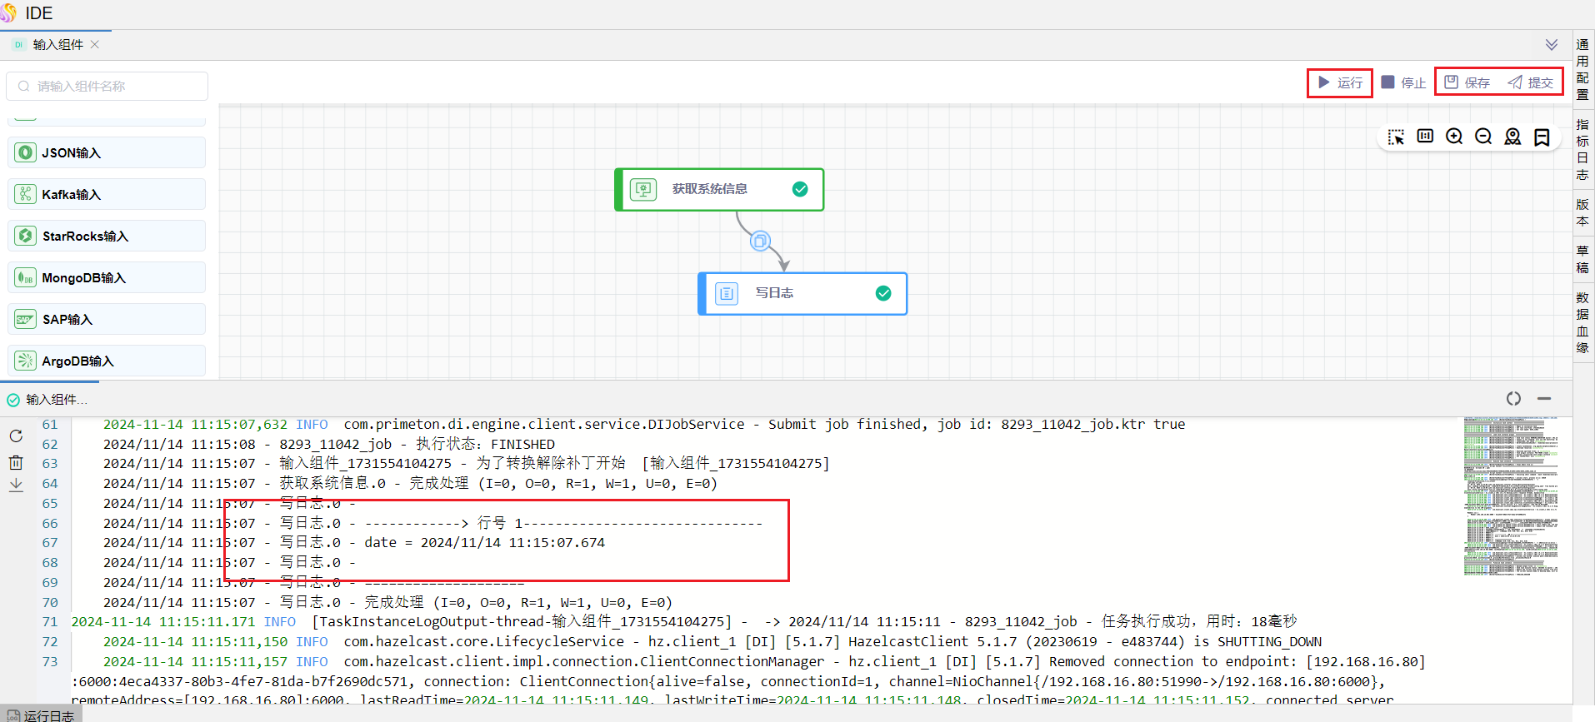This screenshot has height=722, width=1595.
Task: Refresh the run log output
Action: 16,436
